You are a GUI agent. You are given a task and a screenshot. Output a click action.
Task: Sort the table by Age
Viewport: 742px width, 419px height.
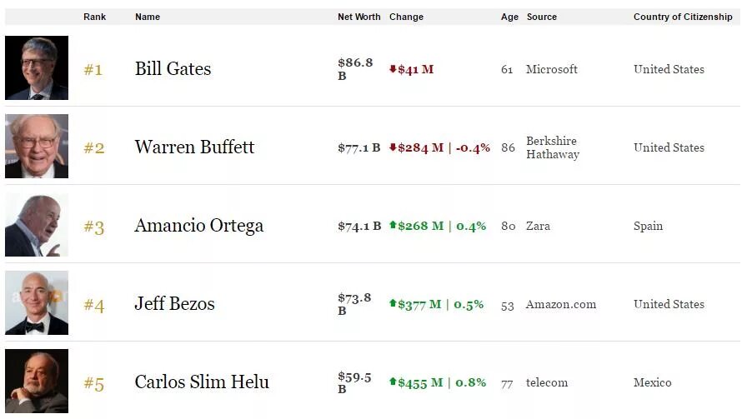509,17
